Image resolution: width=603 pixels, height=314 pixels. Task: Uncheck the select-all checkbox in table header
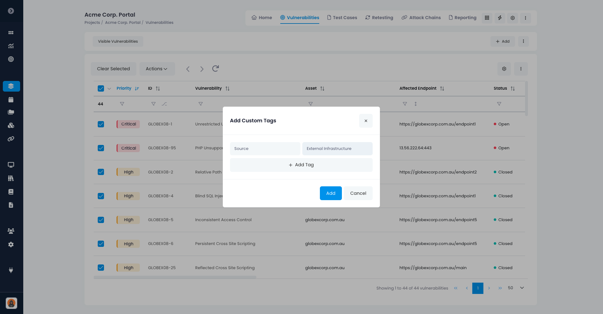[101, 88]
